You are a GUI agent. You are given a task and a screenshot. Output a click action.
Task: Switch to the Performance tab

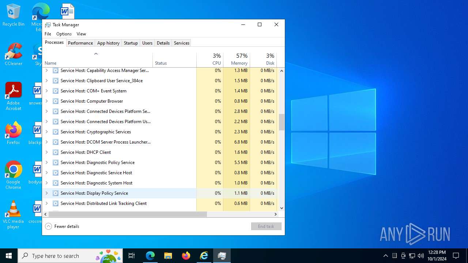[x=80, y=43]
